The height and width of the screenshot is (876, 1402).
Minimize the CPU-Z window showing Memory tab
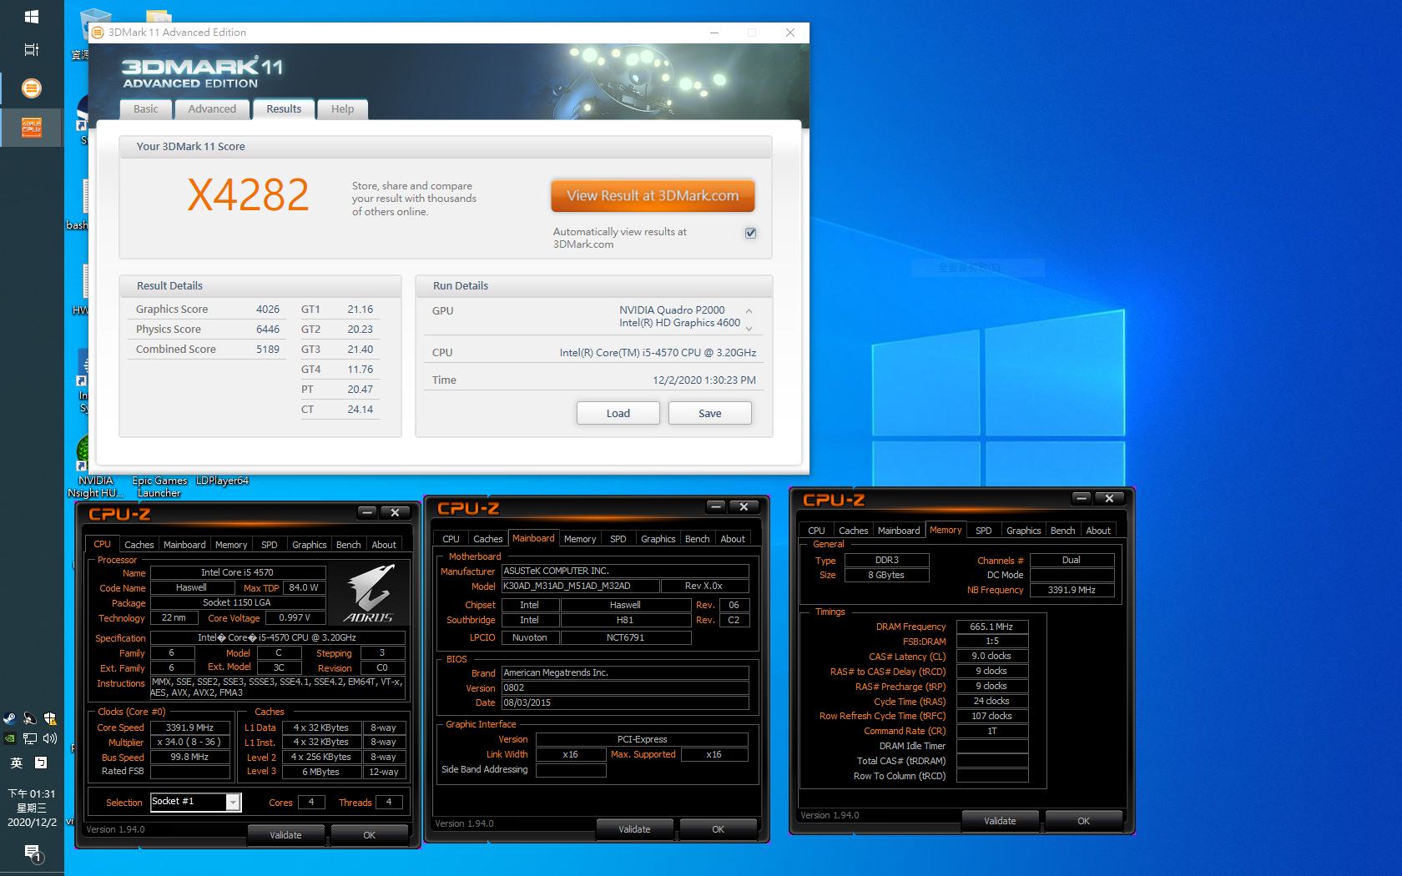[x=1082, y=498]
